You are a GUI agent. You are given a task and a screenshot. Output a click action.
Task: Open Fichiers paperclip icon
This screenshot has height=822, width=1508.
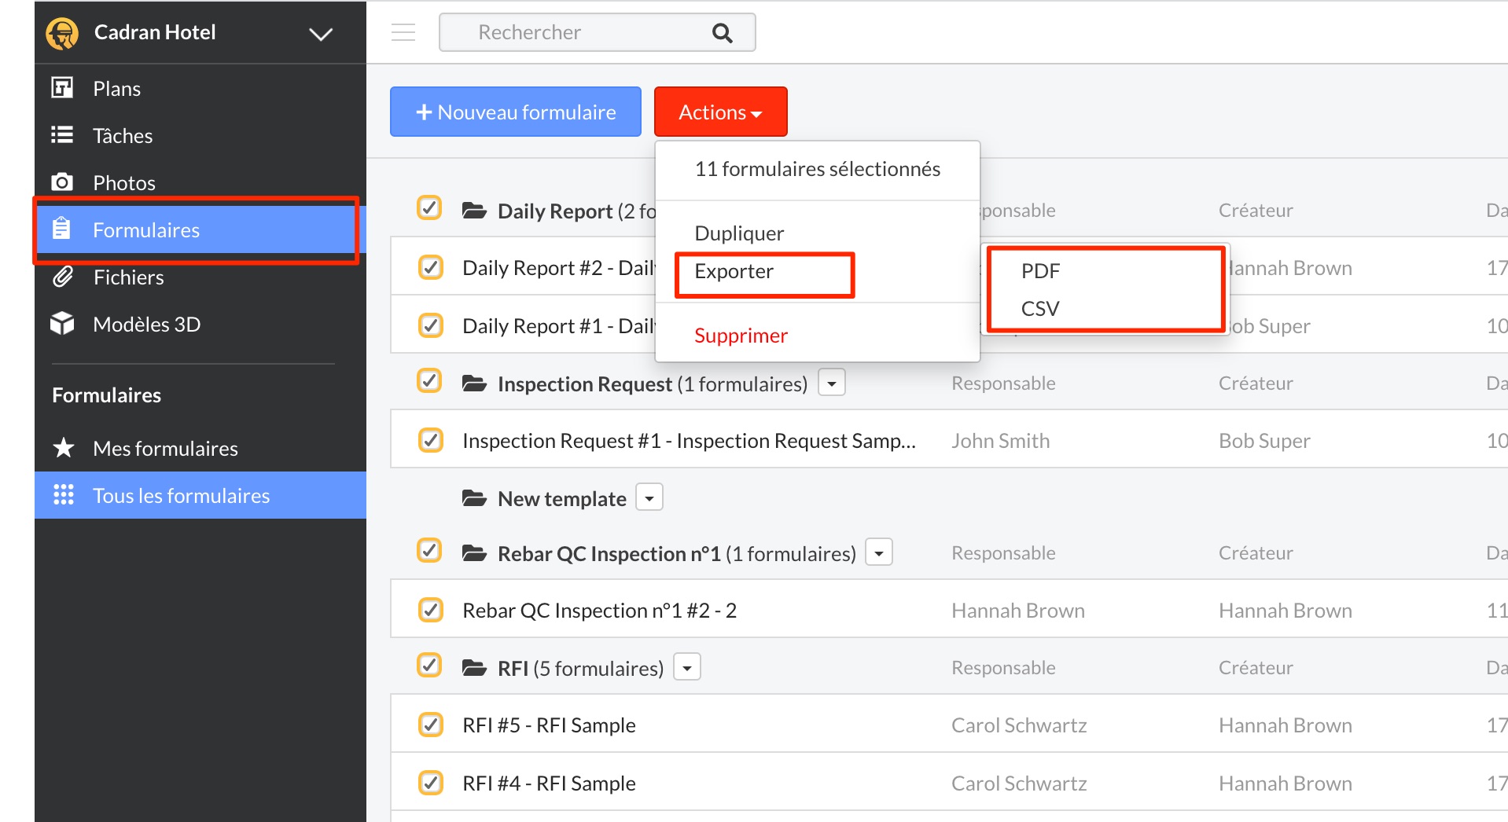point(62,277)
